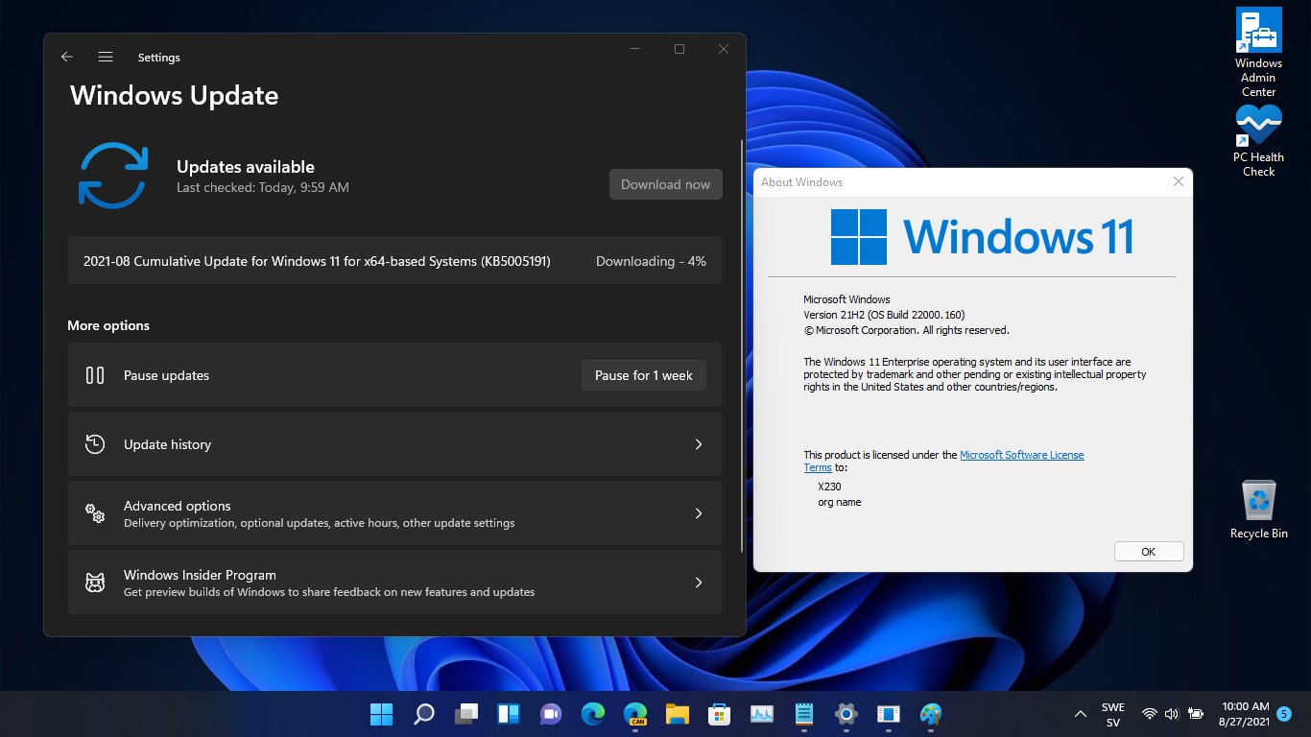1311x737 pixels.
Task: Click the Update history clock icon
Action: 94,443
